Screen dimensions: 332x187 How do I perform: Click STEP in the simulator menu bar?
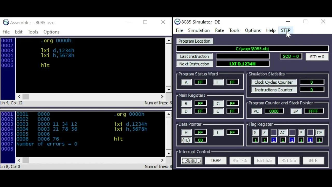tap(286, 30)
